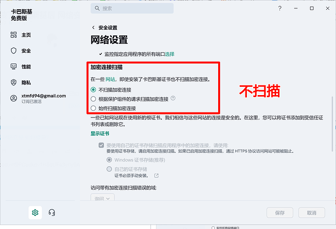Close the Kaspersky window
336x229 pixels.
point(328,8)
